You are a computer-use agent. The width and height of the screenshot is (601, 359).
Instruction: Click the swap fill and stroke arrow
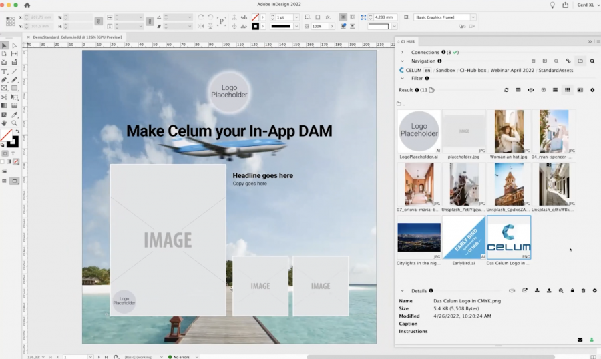(x=17, y=131)
